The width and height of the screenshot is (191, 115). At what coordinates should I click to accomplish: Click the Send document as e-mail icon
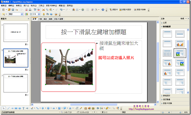coord(17,9)
